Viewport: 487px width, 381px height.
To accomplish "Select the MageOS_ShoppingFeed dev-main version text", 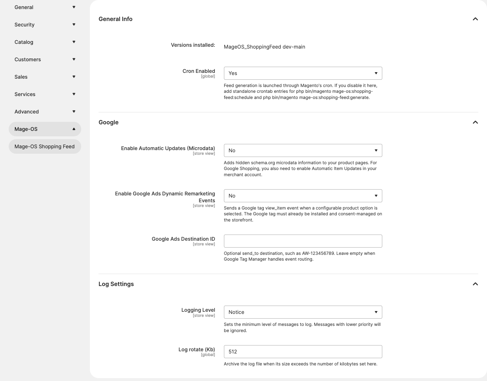I will pyautogui.click(x=265, y=47).
